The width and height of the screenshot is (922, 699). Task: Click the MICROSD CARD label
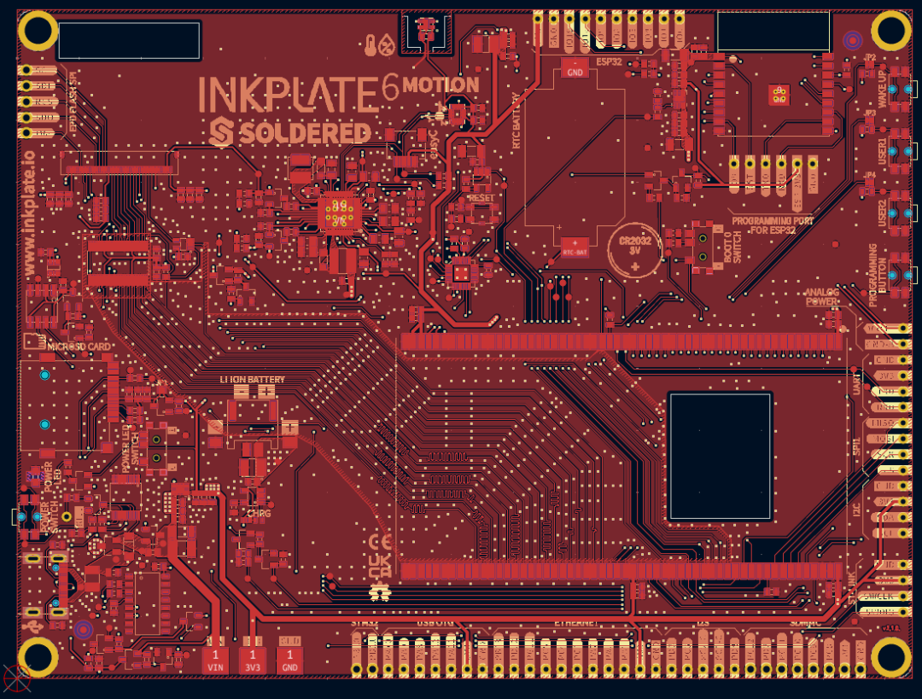click(79, 347)
